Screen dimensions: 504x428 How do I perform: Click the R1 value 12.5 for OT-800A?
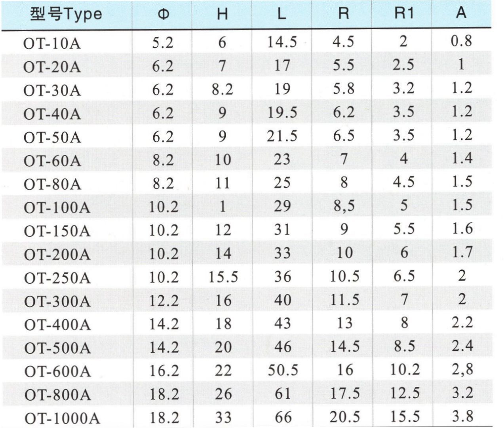(x=404, y=393)
